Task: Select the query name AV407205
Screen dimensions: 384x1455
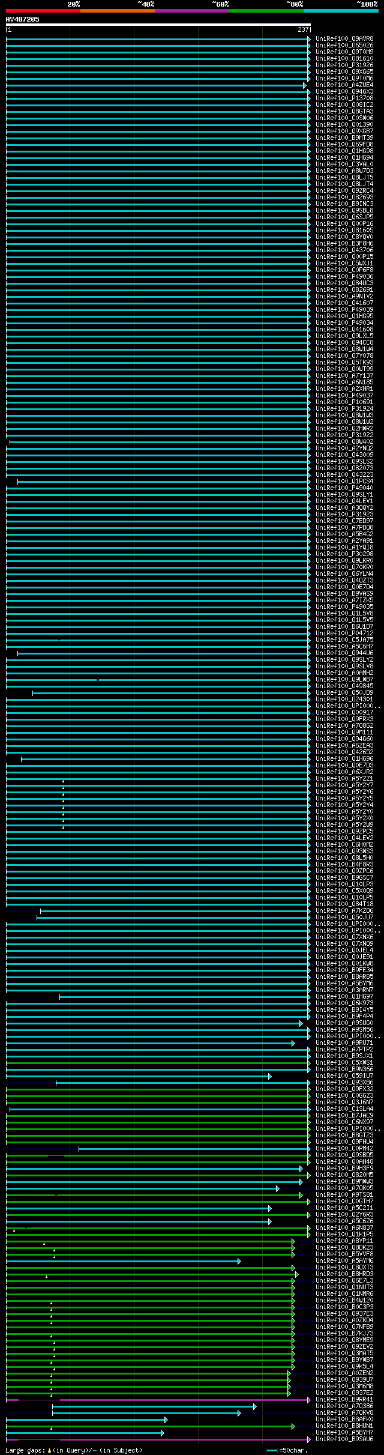Action: (23, 19)
